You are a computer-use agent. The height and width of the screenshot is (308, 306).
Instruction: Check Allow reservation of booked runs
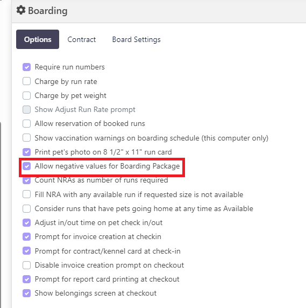point(27,123)
